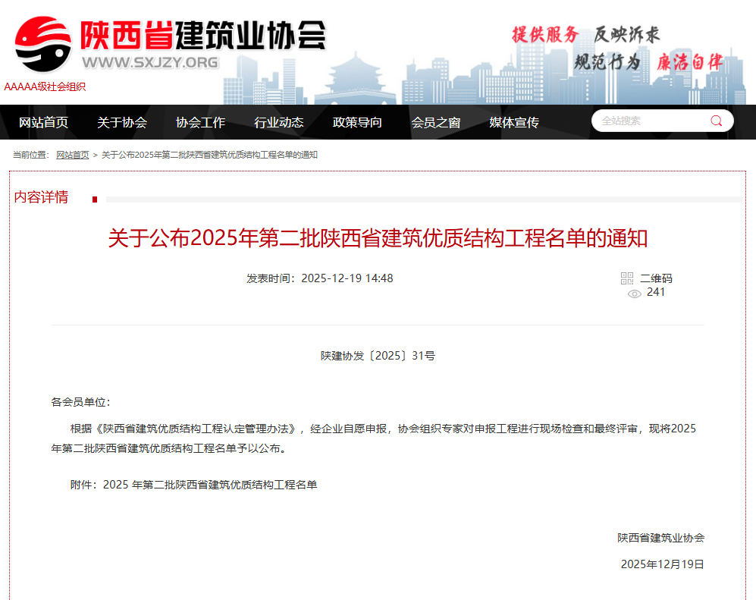This screenshot has width=756, height=600.
Task: Click the eye icon beside view count 241
Action: (634, 293)
